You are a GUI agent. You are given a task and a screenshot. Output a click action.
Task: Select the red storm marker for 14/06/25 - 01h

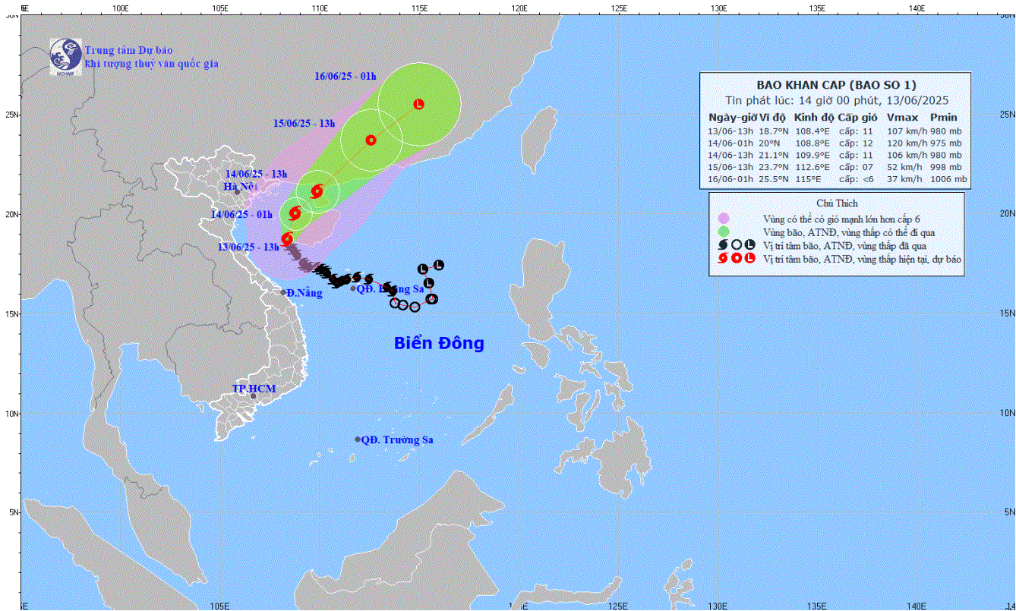click(295, 214)
